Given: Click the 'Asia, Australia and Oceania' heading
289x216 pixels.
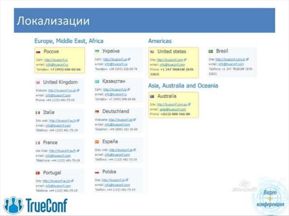Looking at the screenshot, I should tap(183, 86).
